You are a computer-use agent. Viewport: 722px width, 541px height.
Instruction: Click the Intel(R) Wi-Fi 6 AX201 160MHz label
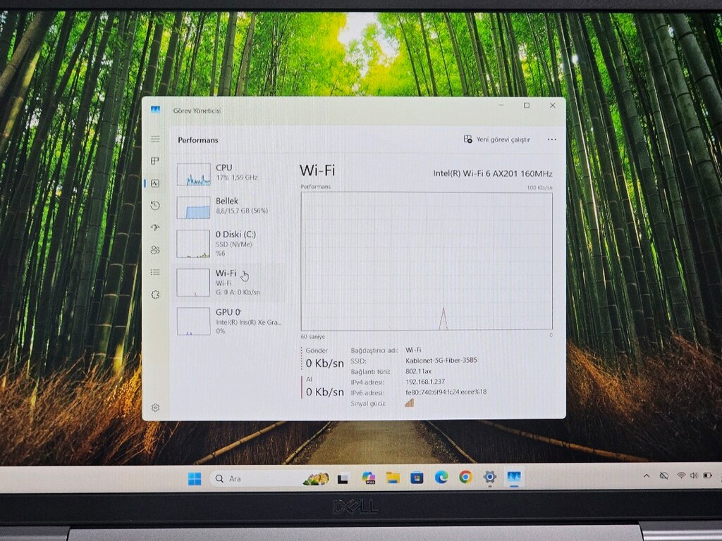click(493, 173)
